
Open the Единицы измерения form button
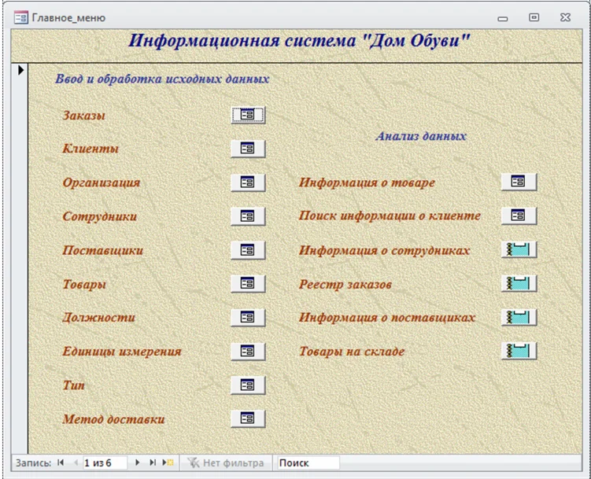coord(248,352)
